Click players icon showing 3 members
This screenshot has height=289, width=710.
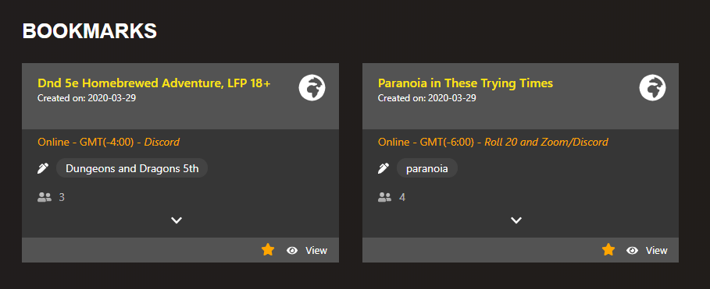click(45, 197)
